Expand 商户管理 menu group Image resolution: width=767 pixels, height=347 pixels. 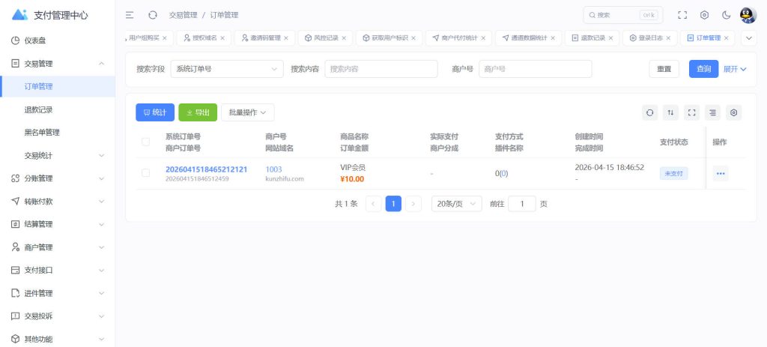[58, 247]
